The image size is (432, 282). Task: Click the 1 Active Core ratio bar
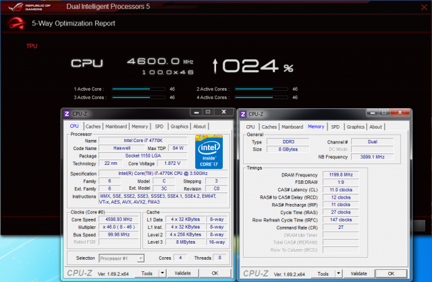(x=138, y=89)
